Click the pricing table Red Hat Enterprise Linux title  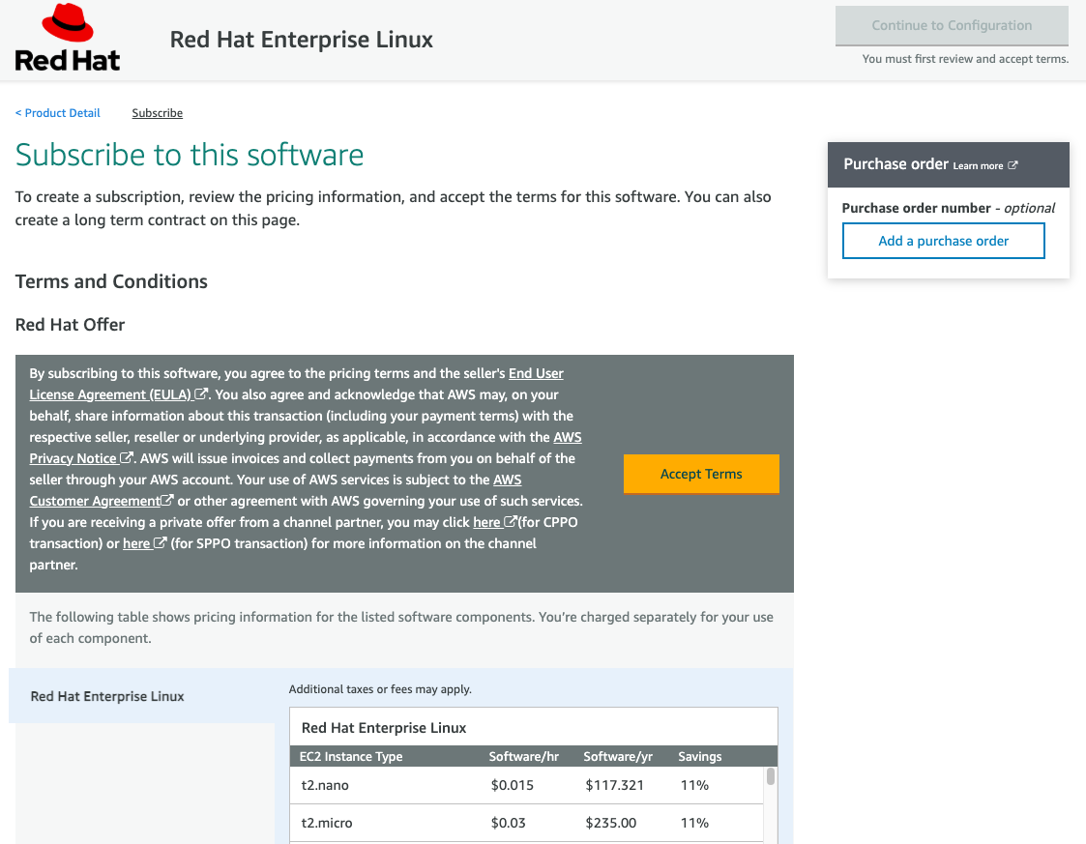tap(384, 728)
